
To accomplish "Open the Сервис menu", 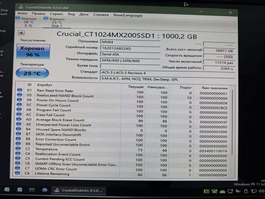I will [x=57, y=14].
